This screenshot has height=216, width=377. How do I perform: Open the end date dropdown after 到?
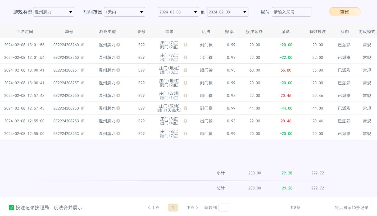coord(228,12)
